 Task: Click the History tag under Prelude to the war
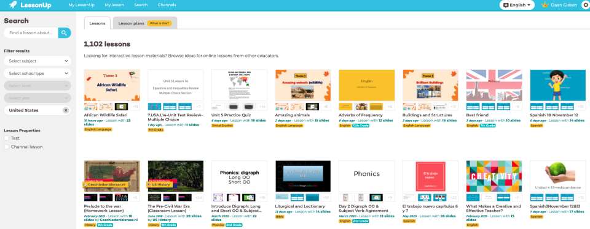[90, 225]
